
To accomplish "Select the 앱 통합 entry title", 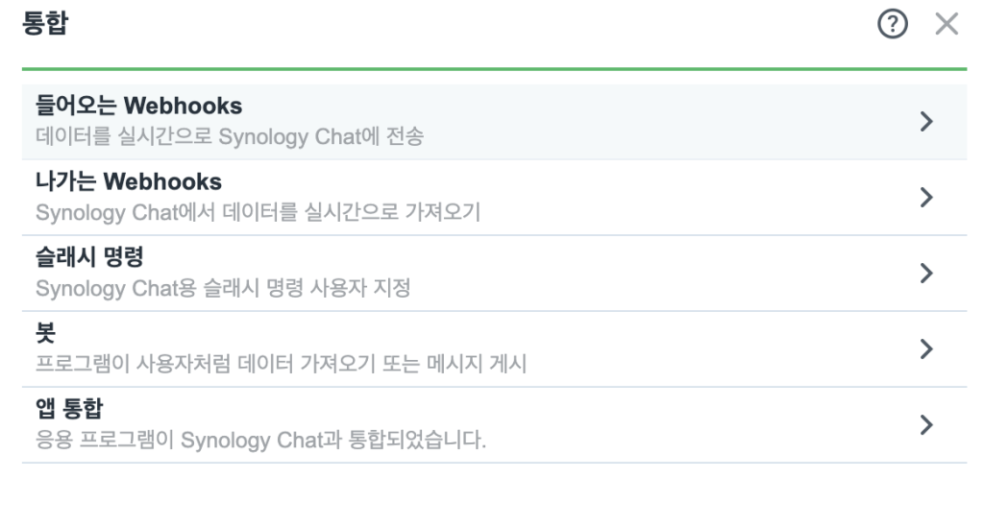I will pos(69,409).
